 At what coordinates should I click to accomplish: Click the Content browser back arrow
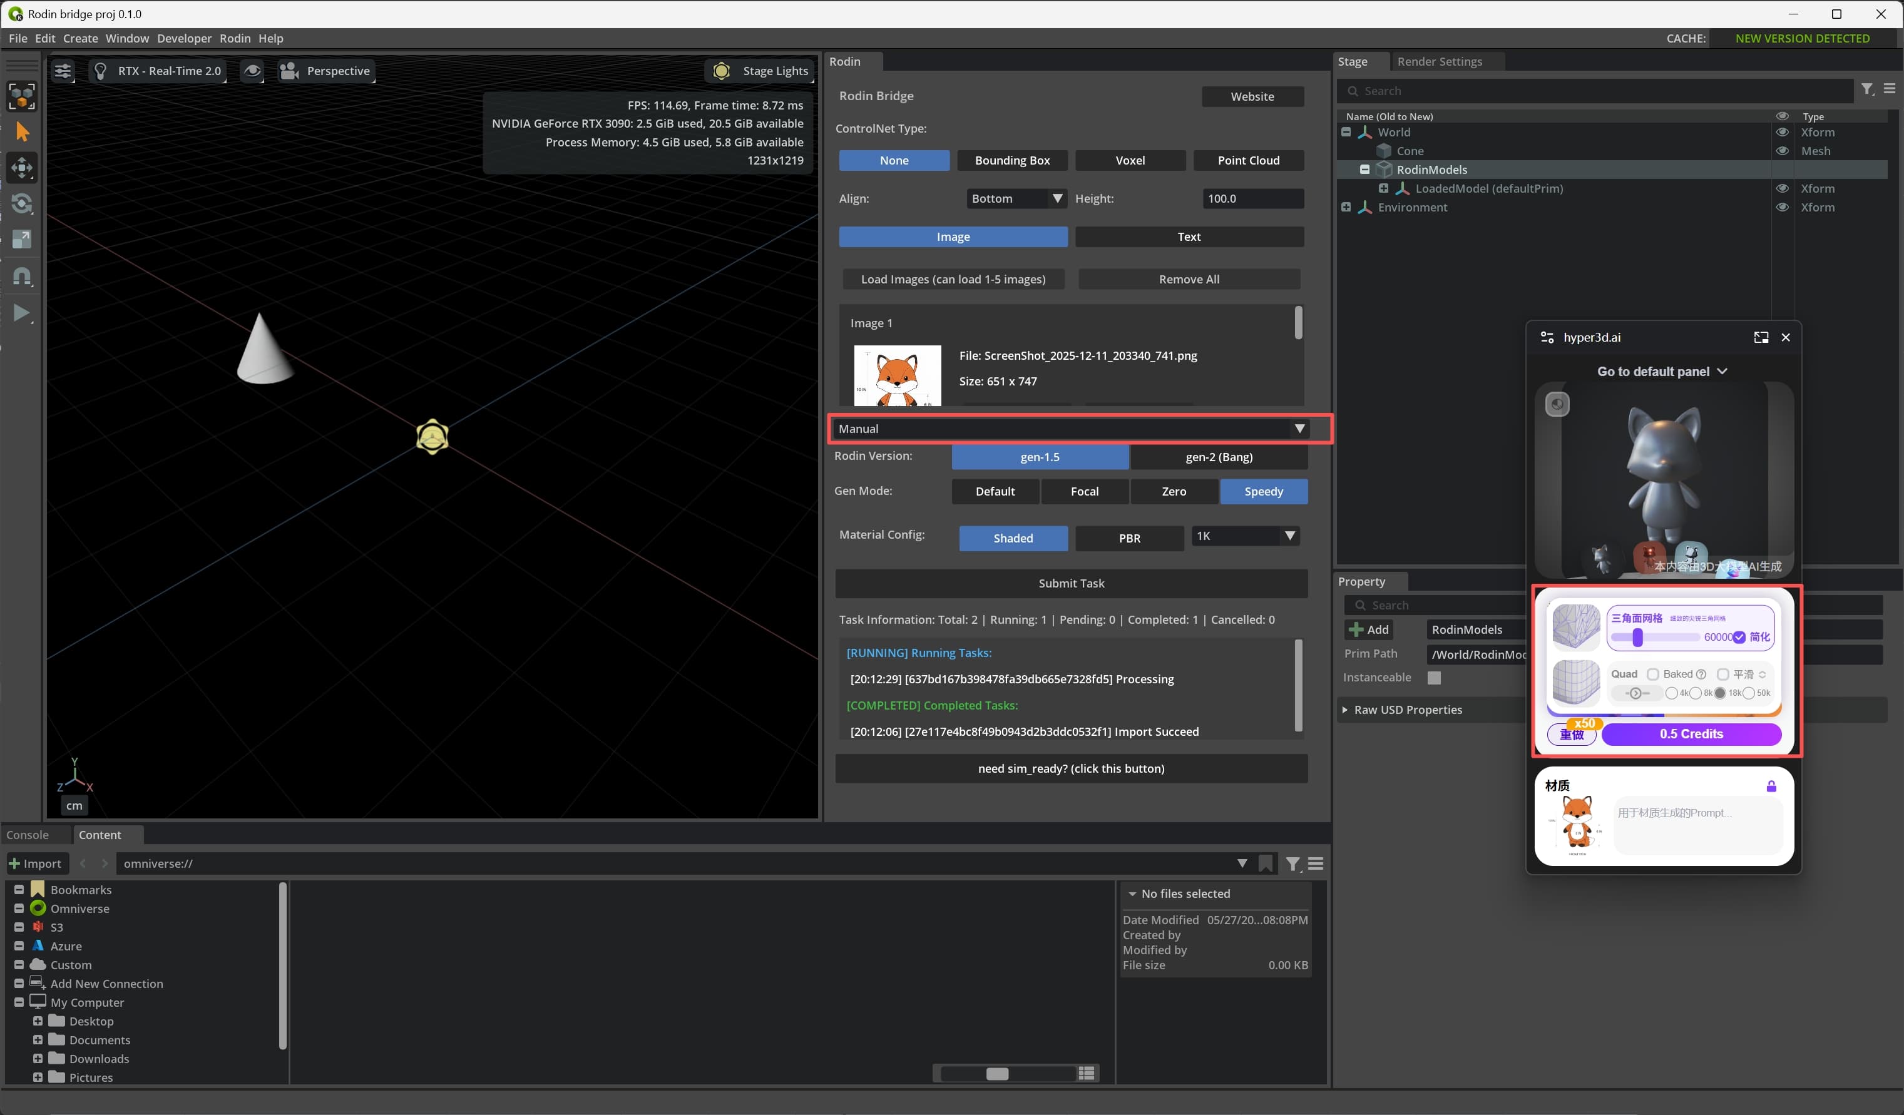pyautogui.click(x=83, y=863)
